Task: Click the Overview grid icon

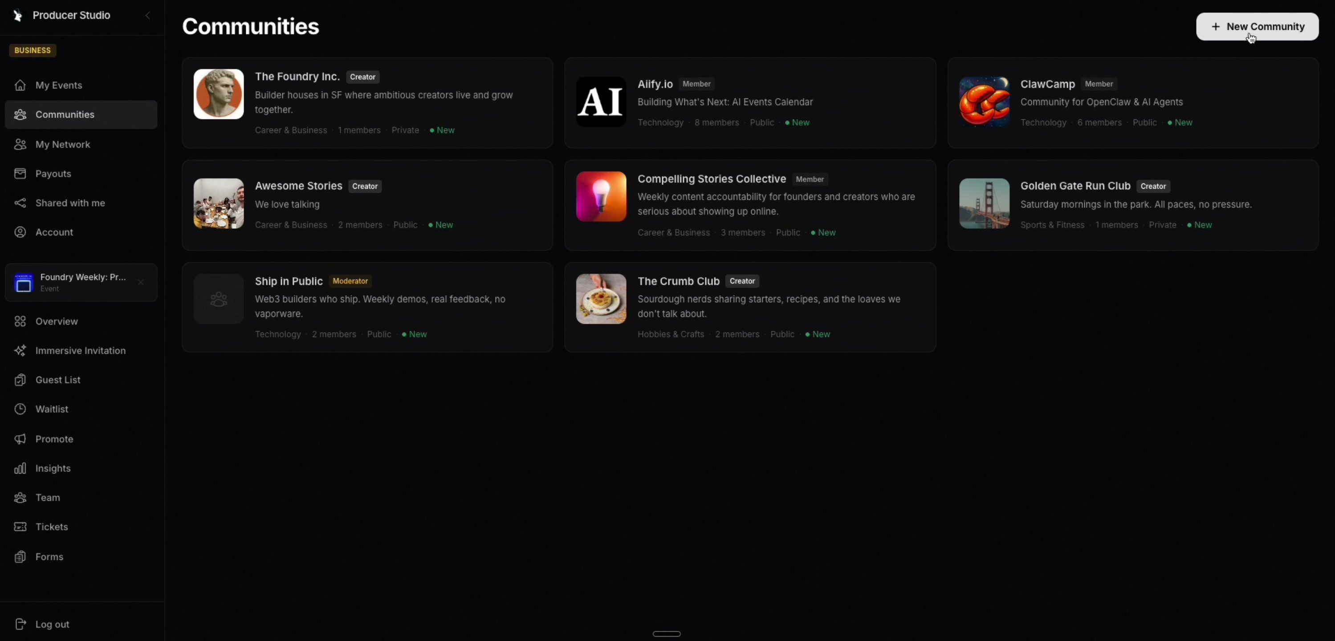Action: (x=20, y=321)
